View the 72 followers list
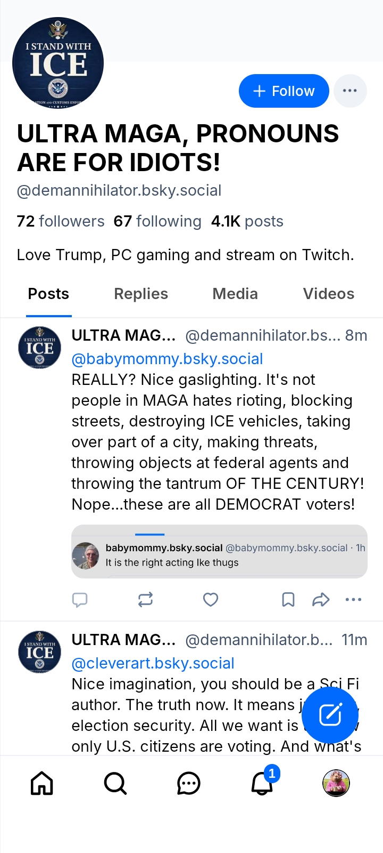Screen dimensions: 383x853 (61, 221)
